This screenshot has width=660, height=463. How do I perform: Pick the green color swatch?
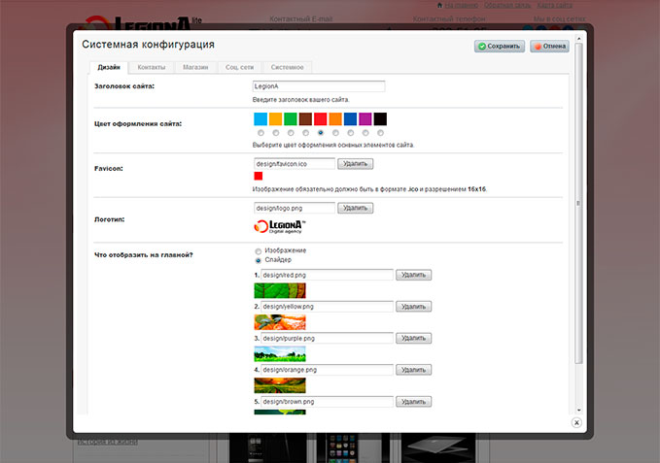(x=291, y=118)
